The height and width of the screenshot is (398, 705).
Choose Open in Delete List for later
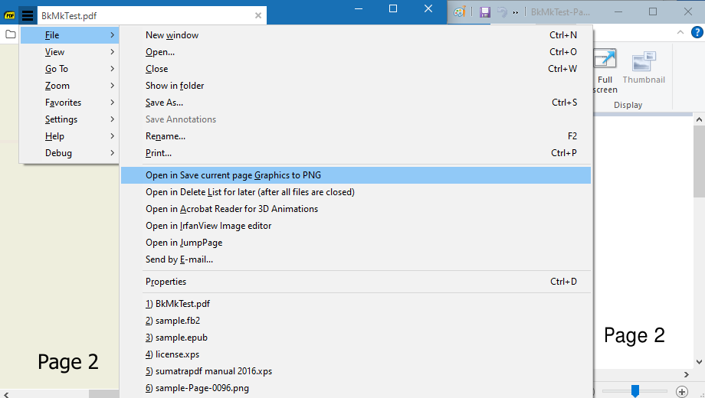coord(356,192)
